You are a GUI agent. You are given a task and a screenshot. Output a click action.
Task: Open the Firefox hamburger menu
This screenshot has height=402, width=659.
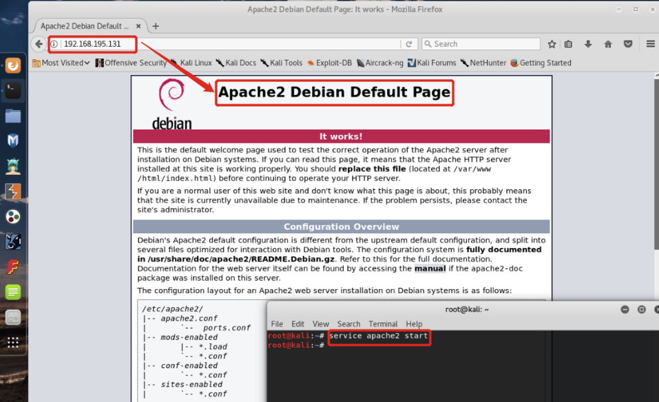point(650,44)
